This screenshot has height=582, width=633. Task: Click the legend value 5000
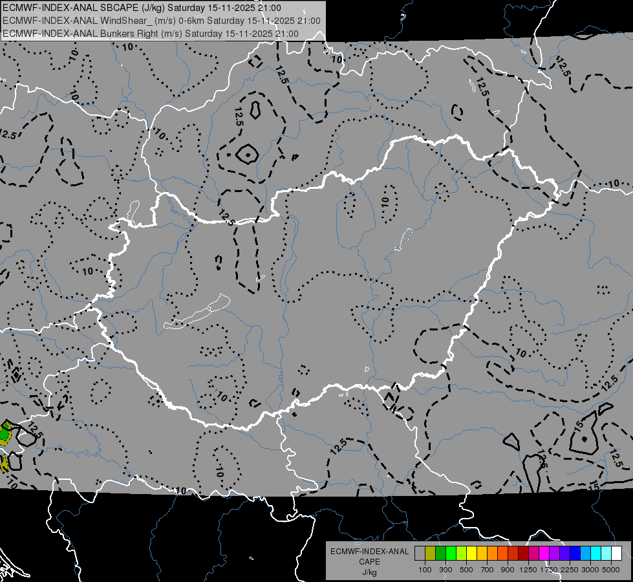coord(611,570)
